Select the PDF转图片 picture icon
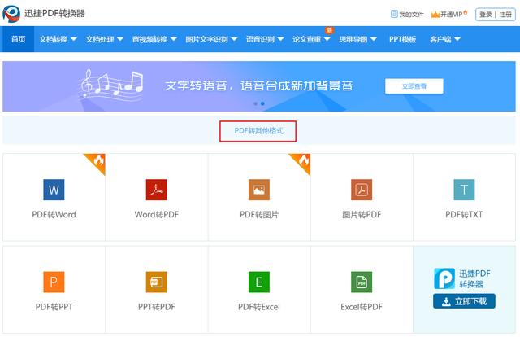Image resolution: width=520 pixels, height=337 pixels. tap(259, 190)
